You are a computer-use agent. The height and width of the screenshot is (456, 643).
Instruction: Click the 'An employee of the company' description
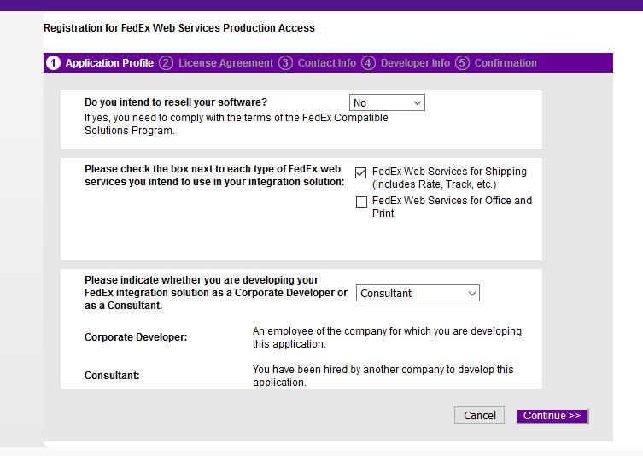pyautogui.click(x=387, y=337)
